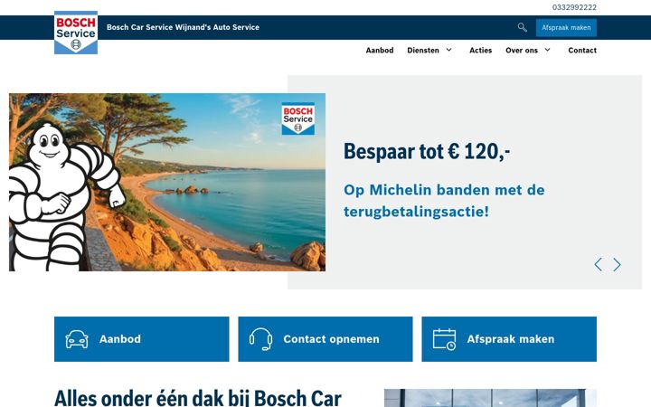Click the Afspraak maken button in the header
Screen dimensions: 651x407
click(566, 27)
